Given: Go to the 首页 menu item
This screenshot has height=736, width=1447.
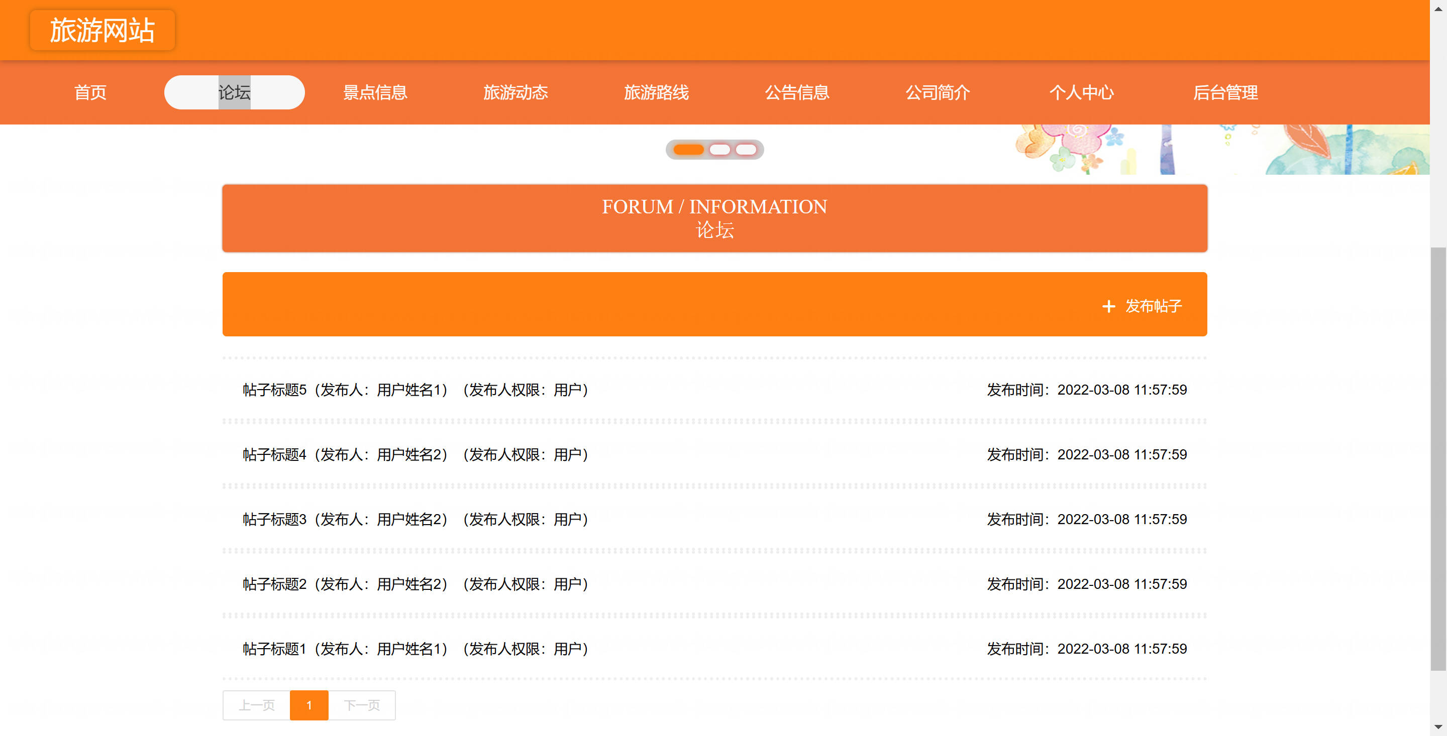Looking at the screenshot, I should pos(90,93).
